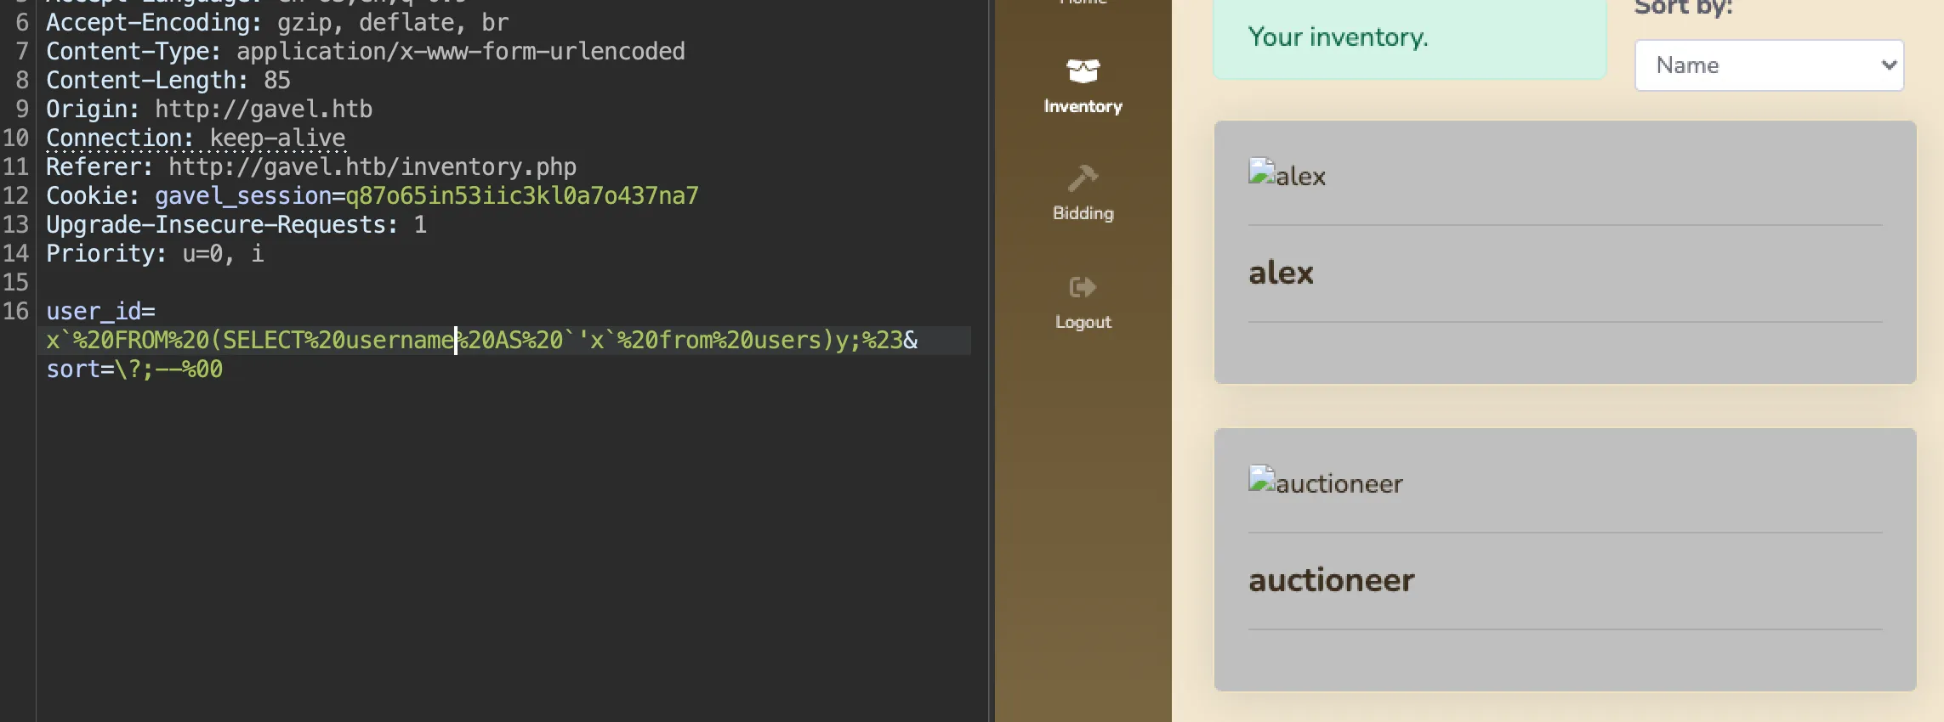
Task: Select the bold alex item title
Action: click(x=1281, y=273)
